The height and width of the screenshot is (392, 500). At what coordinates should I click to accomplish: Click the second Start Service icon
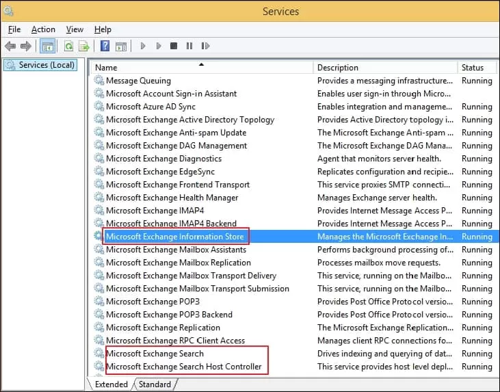pyautogui.click(x=159, y=46)
